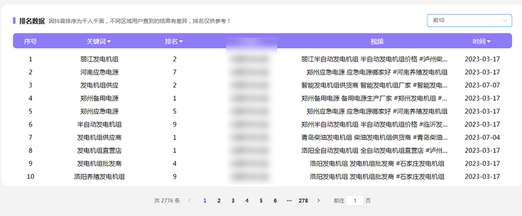The image size is (522, 216).
Task: Go to page 3
Action: pyautogui.click(x=233, y=201)
